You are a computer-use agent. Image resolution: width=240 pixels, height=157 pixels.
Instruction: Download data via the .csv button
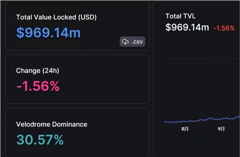(x=132, y=42)
